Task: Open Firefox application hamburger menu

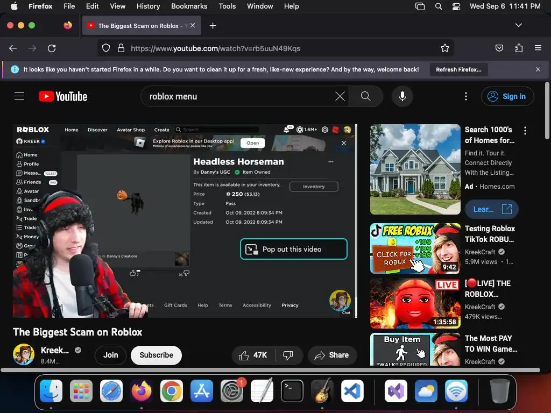Action: (x=538, y=48)
